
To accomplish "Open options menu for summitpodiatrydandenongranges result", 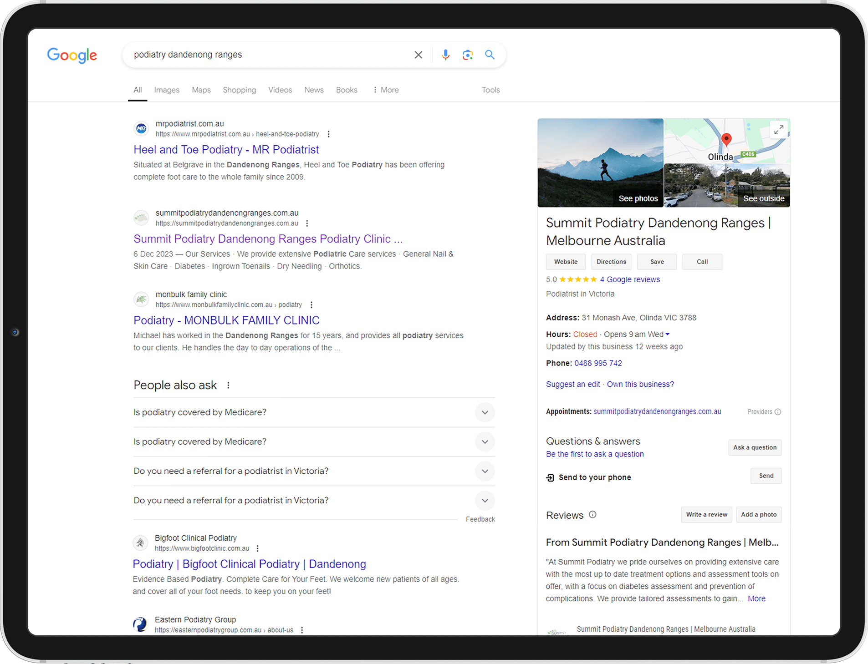I will pyautogui.click(x=307, y=223).
